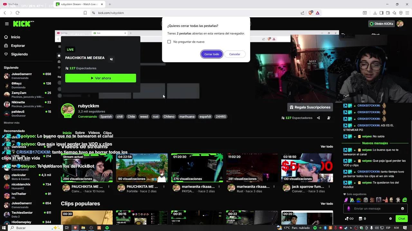Click the green Ver ahora button
Image resolution: width=412 pixels, height=231 pixels.
pos(100,78)
